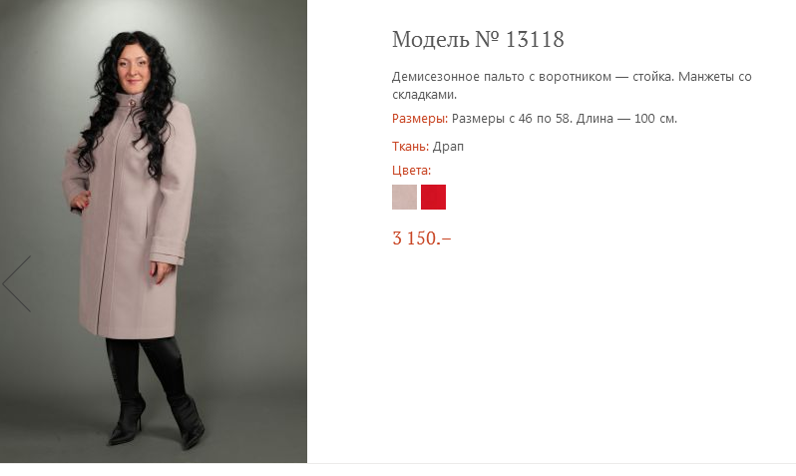This screenshot has height=476, width=796.
Task: Click the fabric value Драп
Action: click(x=448, y=147)
